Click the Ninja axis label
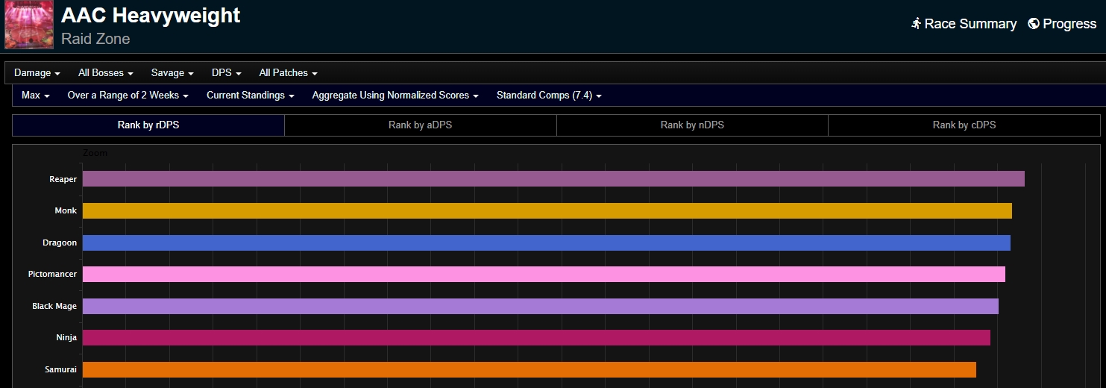This screenshot has height=388, width=1106. coord(66,338)
